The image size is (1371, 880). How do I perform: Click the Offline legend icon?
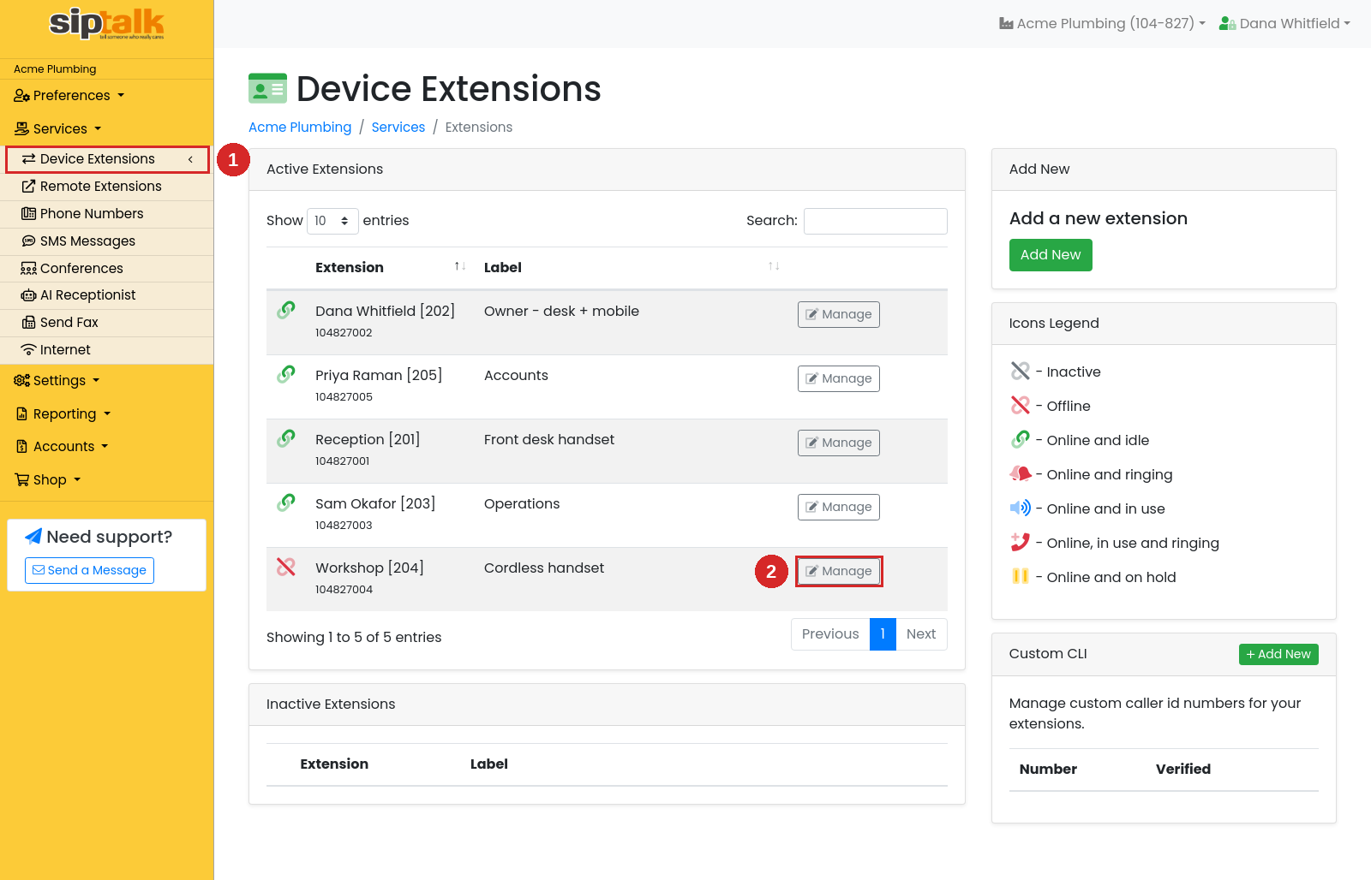[x=1020, y=405]
